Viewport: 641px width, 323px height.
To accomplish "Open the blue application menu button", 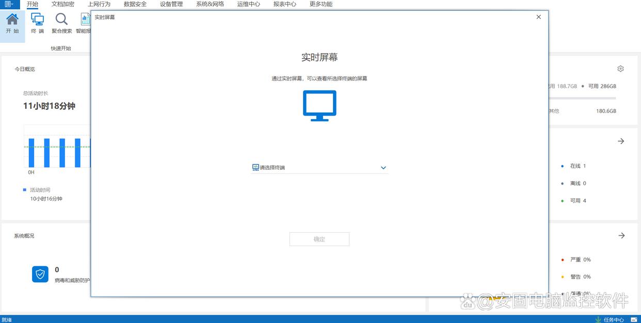I will tap(9, 4).
